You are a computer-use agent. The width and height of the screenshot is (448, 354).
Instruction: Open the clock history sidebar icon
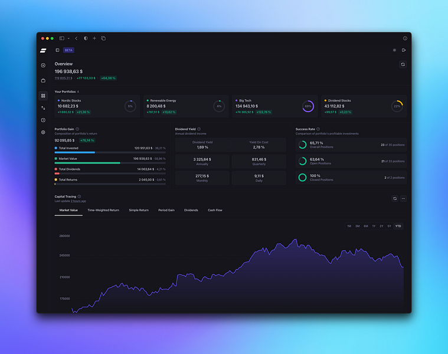(43, 120)
